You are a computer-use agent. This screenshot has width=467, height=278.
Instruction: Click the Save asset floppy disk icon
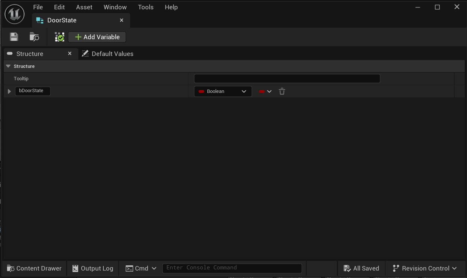click(x=14, y=37)
